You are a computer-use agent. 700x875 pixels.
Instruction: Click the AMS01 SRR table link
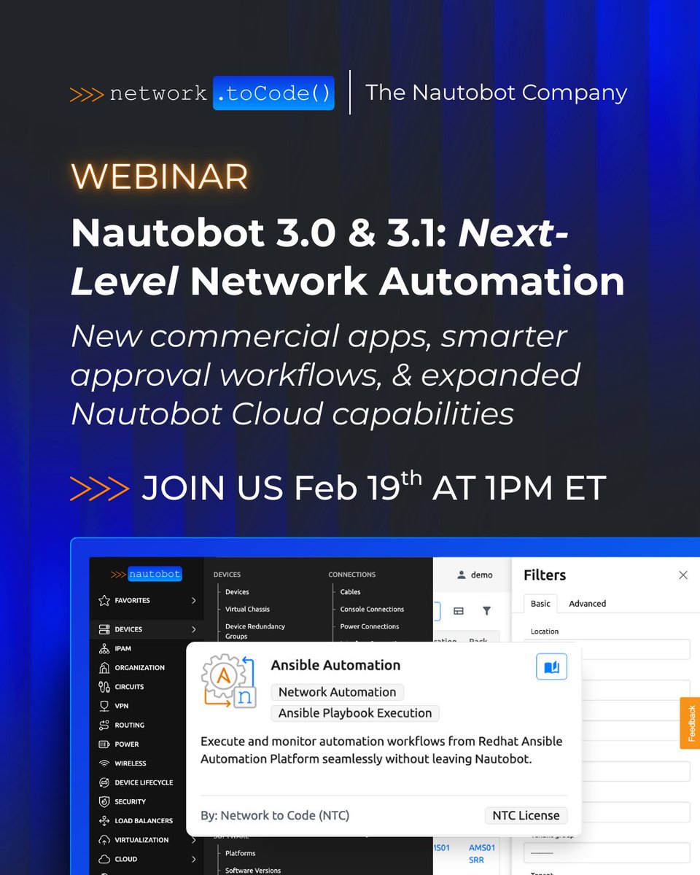[481, 853]
